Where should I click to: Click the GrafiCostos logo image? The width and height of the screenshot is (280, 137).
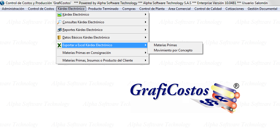[x=185, y=97]
